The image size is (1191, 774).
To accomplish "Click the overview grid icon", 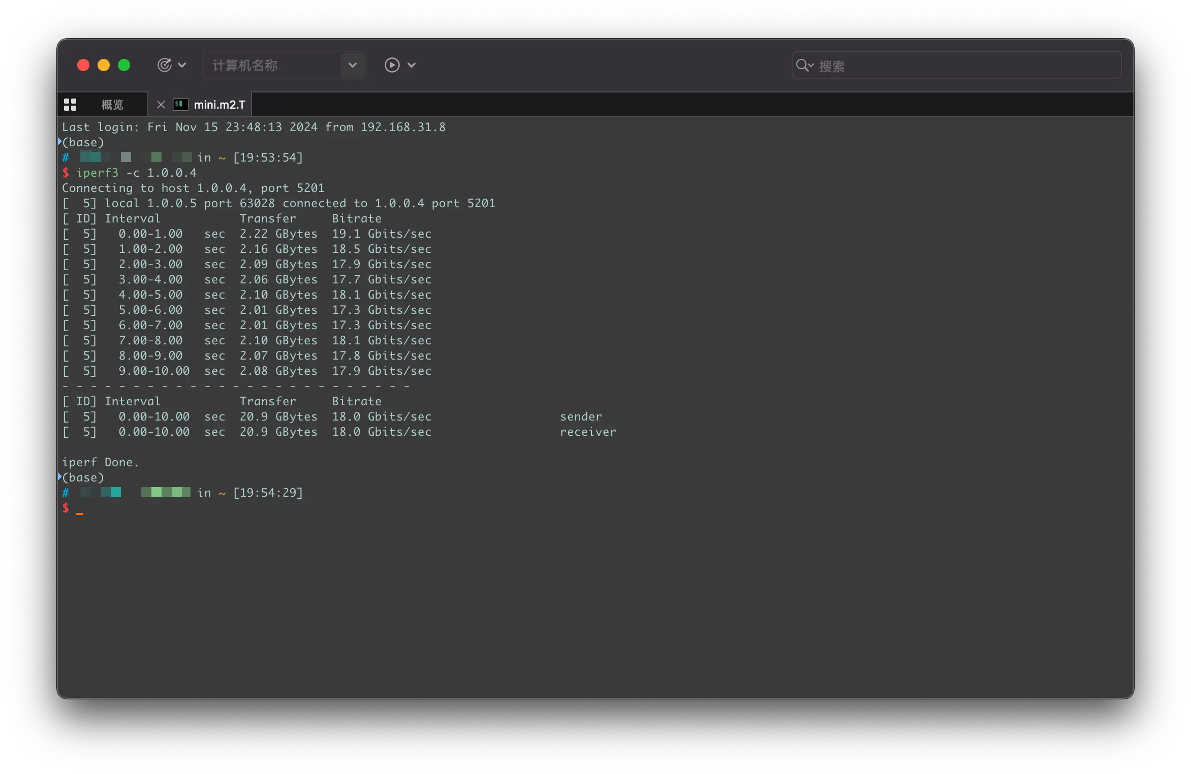I will pos(70,105).
